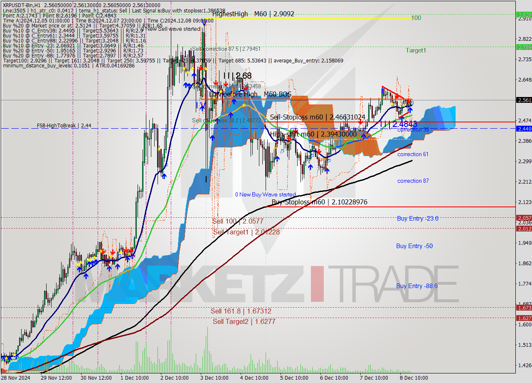Click the 'Sell 100 | 2.0577' label
Screen dimensions: 532x383
(238, 221)
